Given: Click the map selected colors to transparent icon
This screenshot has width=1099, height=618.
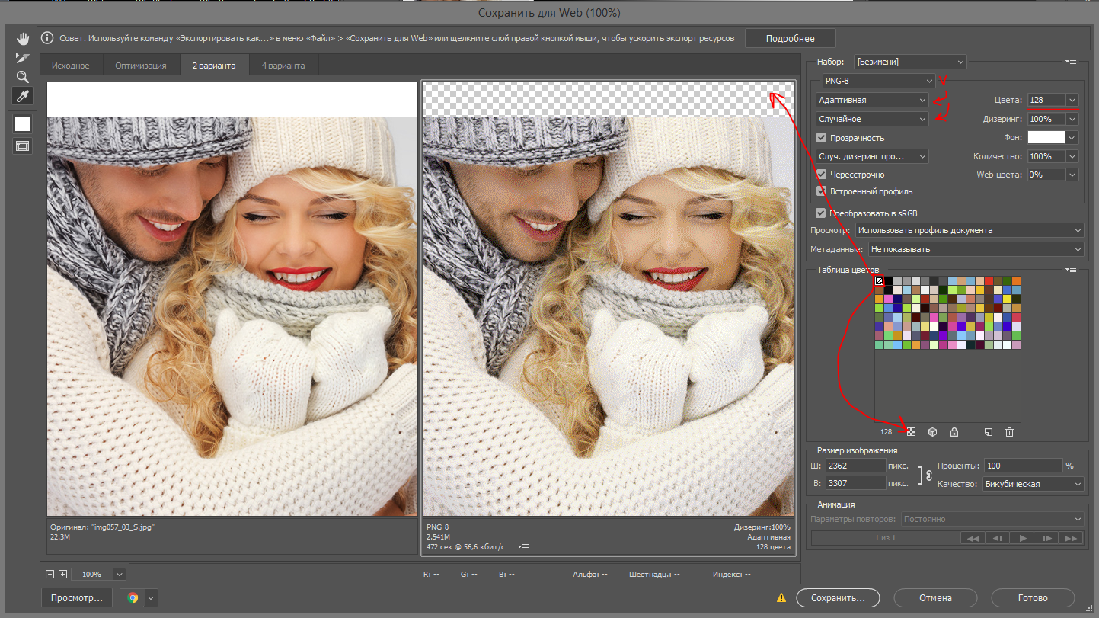Looking at the screenshot, I should pyautogui.click(x=911, y=432).
